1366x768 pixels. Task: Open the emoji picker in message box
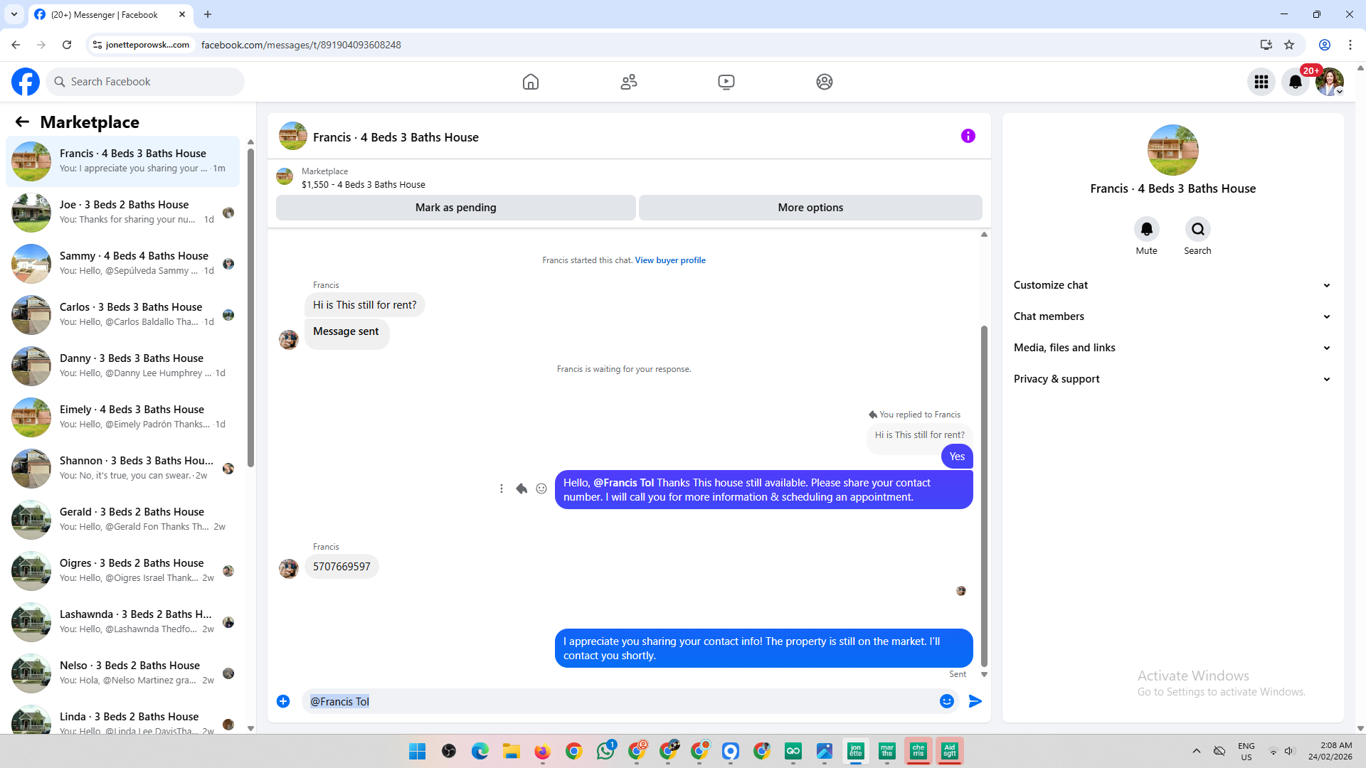click(946, 701)
